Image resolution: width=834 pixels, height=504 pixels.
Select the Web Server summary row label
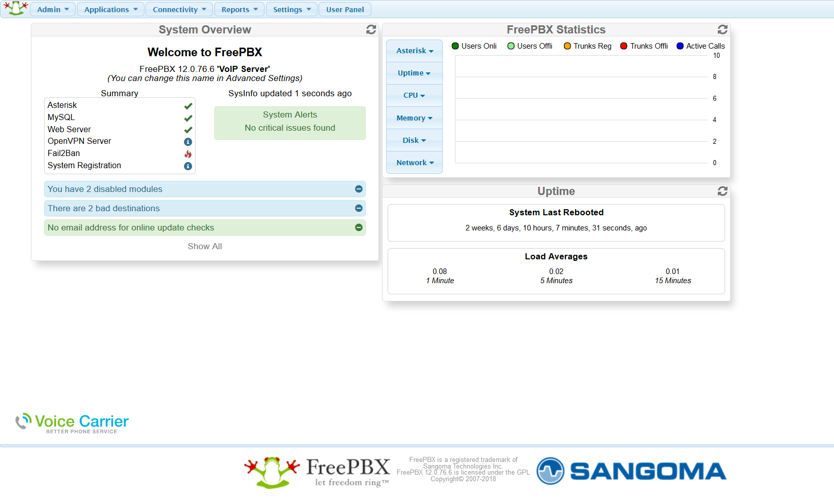point(69,129)
